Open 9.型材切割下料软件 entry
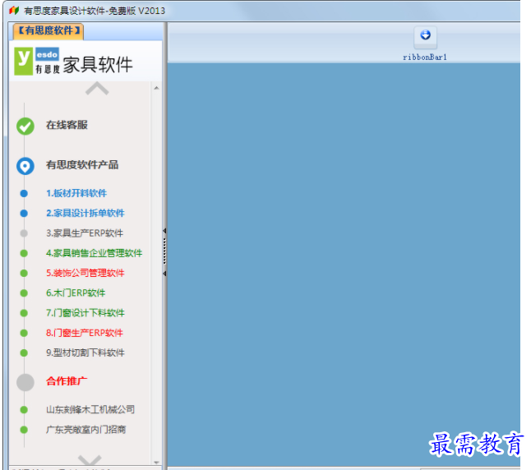531x470 pixels. (85, 353)
